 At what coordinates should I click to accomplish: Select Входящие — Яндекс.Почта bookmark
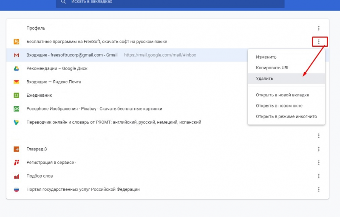tap(127, 82)
